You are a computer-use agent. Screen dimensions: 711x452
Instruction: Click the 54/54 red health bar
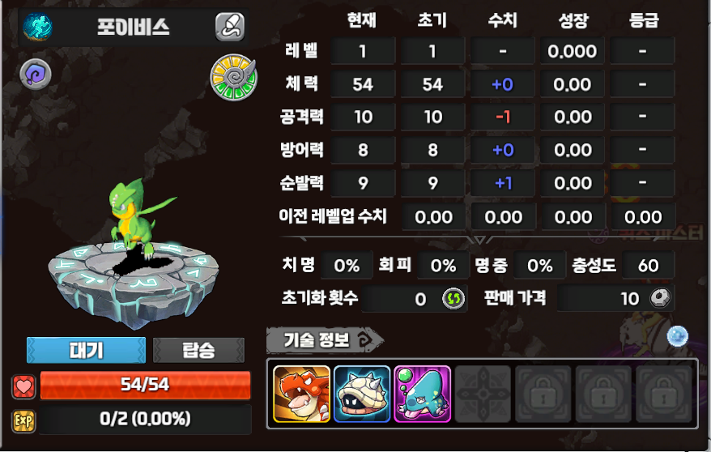click(x=145, y=385)
